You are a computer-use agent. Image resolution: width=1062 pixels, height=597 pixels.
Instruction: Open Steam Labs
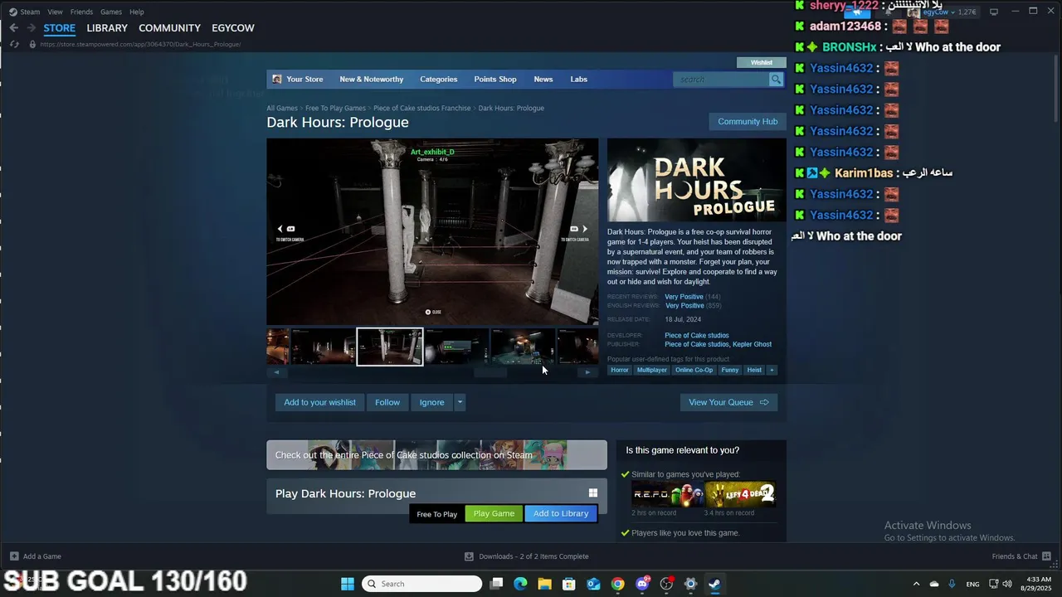578,80
